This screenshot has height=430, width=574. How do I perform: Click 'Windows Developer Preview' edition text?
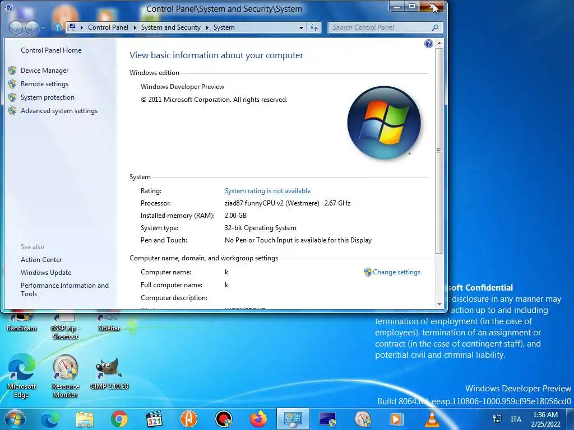(x=182, y=87)
